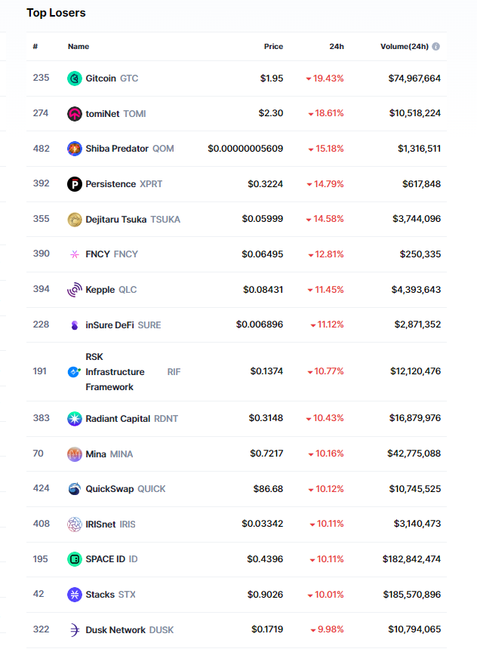Click the Volume(24h) info icon
Screen dimensions: 477x649
pyautogui.click(x=436, y=47)
